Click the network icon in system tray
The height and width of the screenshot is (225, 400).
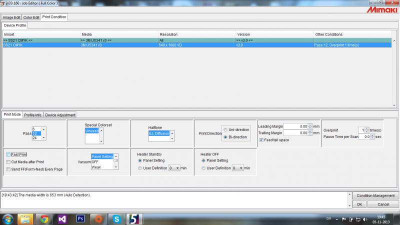pos(358,219)
